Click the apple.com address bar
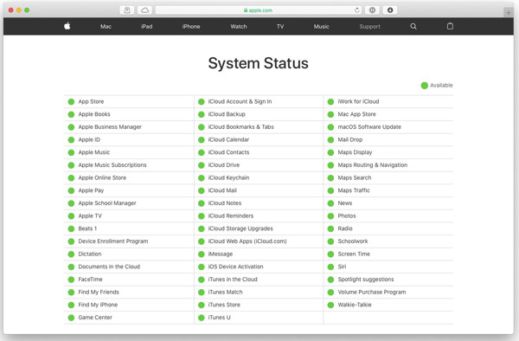Screen dimensions: 519x341 258,10
